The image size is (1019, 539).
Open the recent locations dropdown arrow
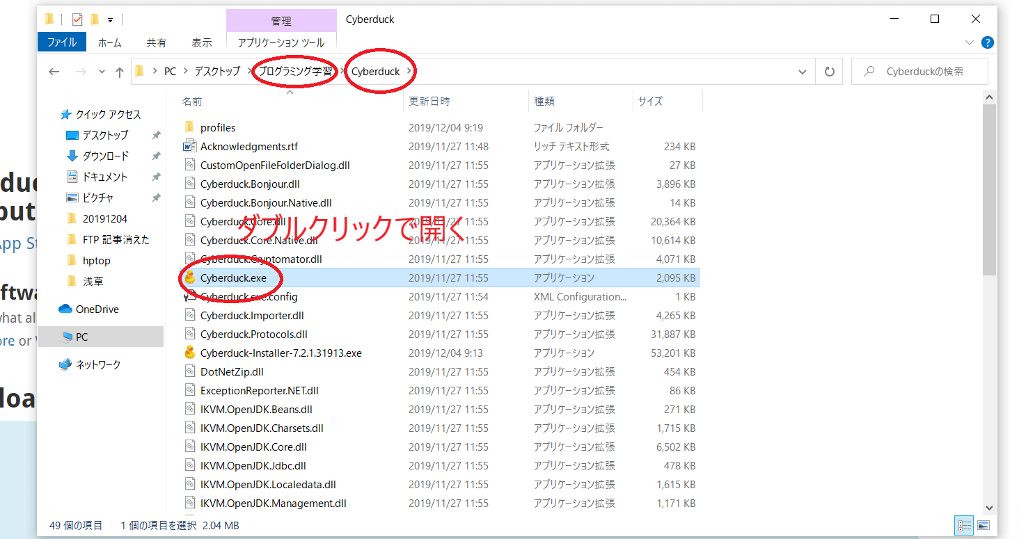point(102,72)
